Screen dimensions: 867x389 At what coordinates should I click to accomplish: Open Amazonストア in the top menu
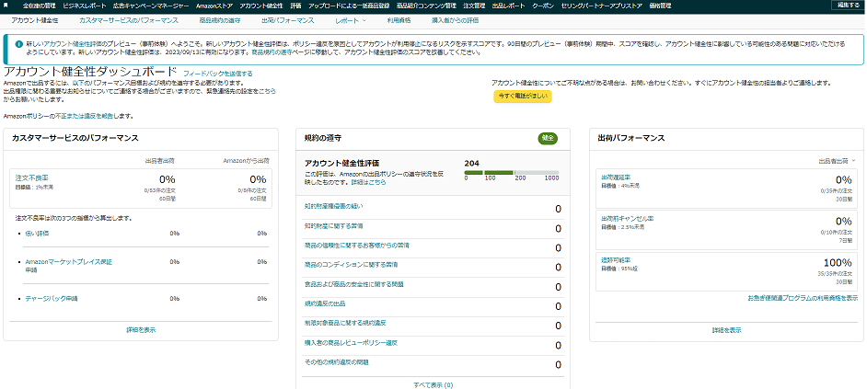(x=214, y=6)
